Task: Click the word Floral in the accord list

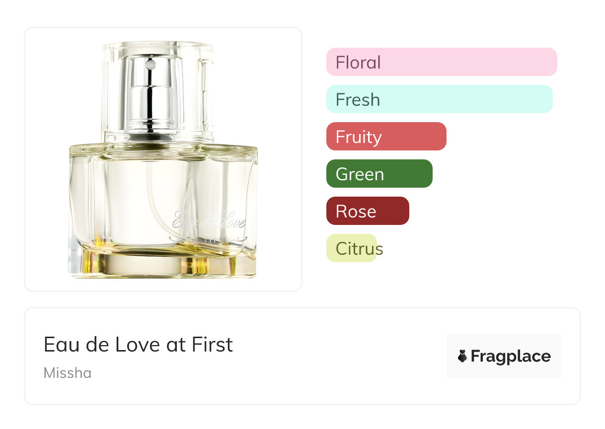Action: 358,63
